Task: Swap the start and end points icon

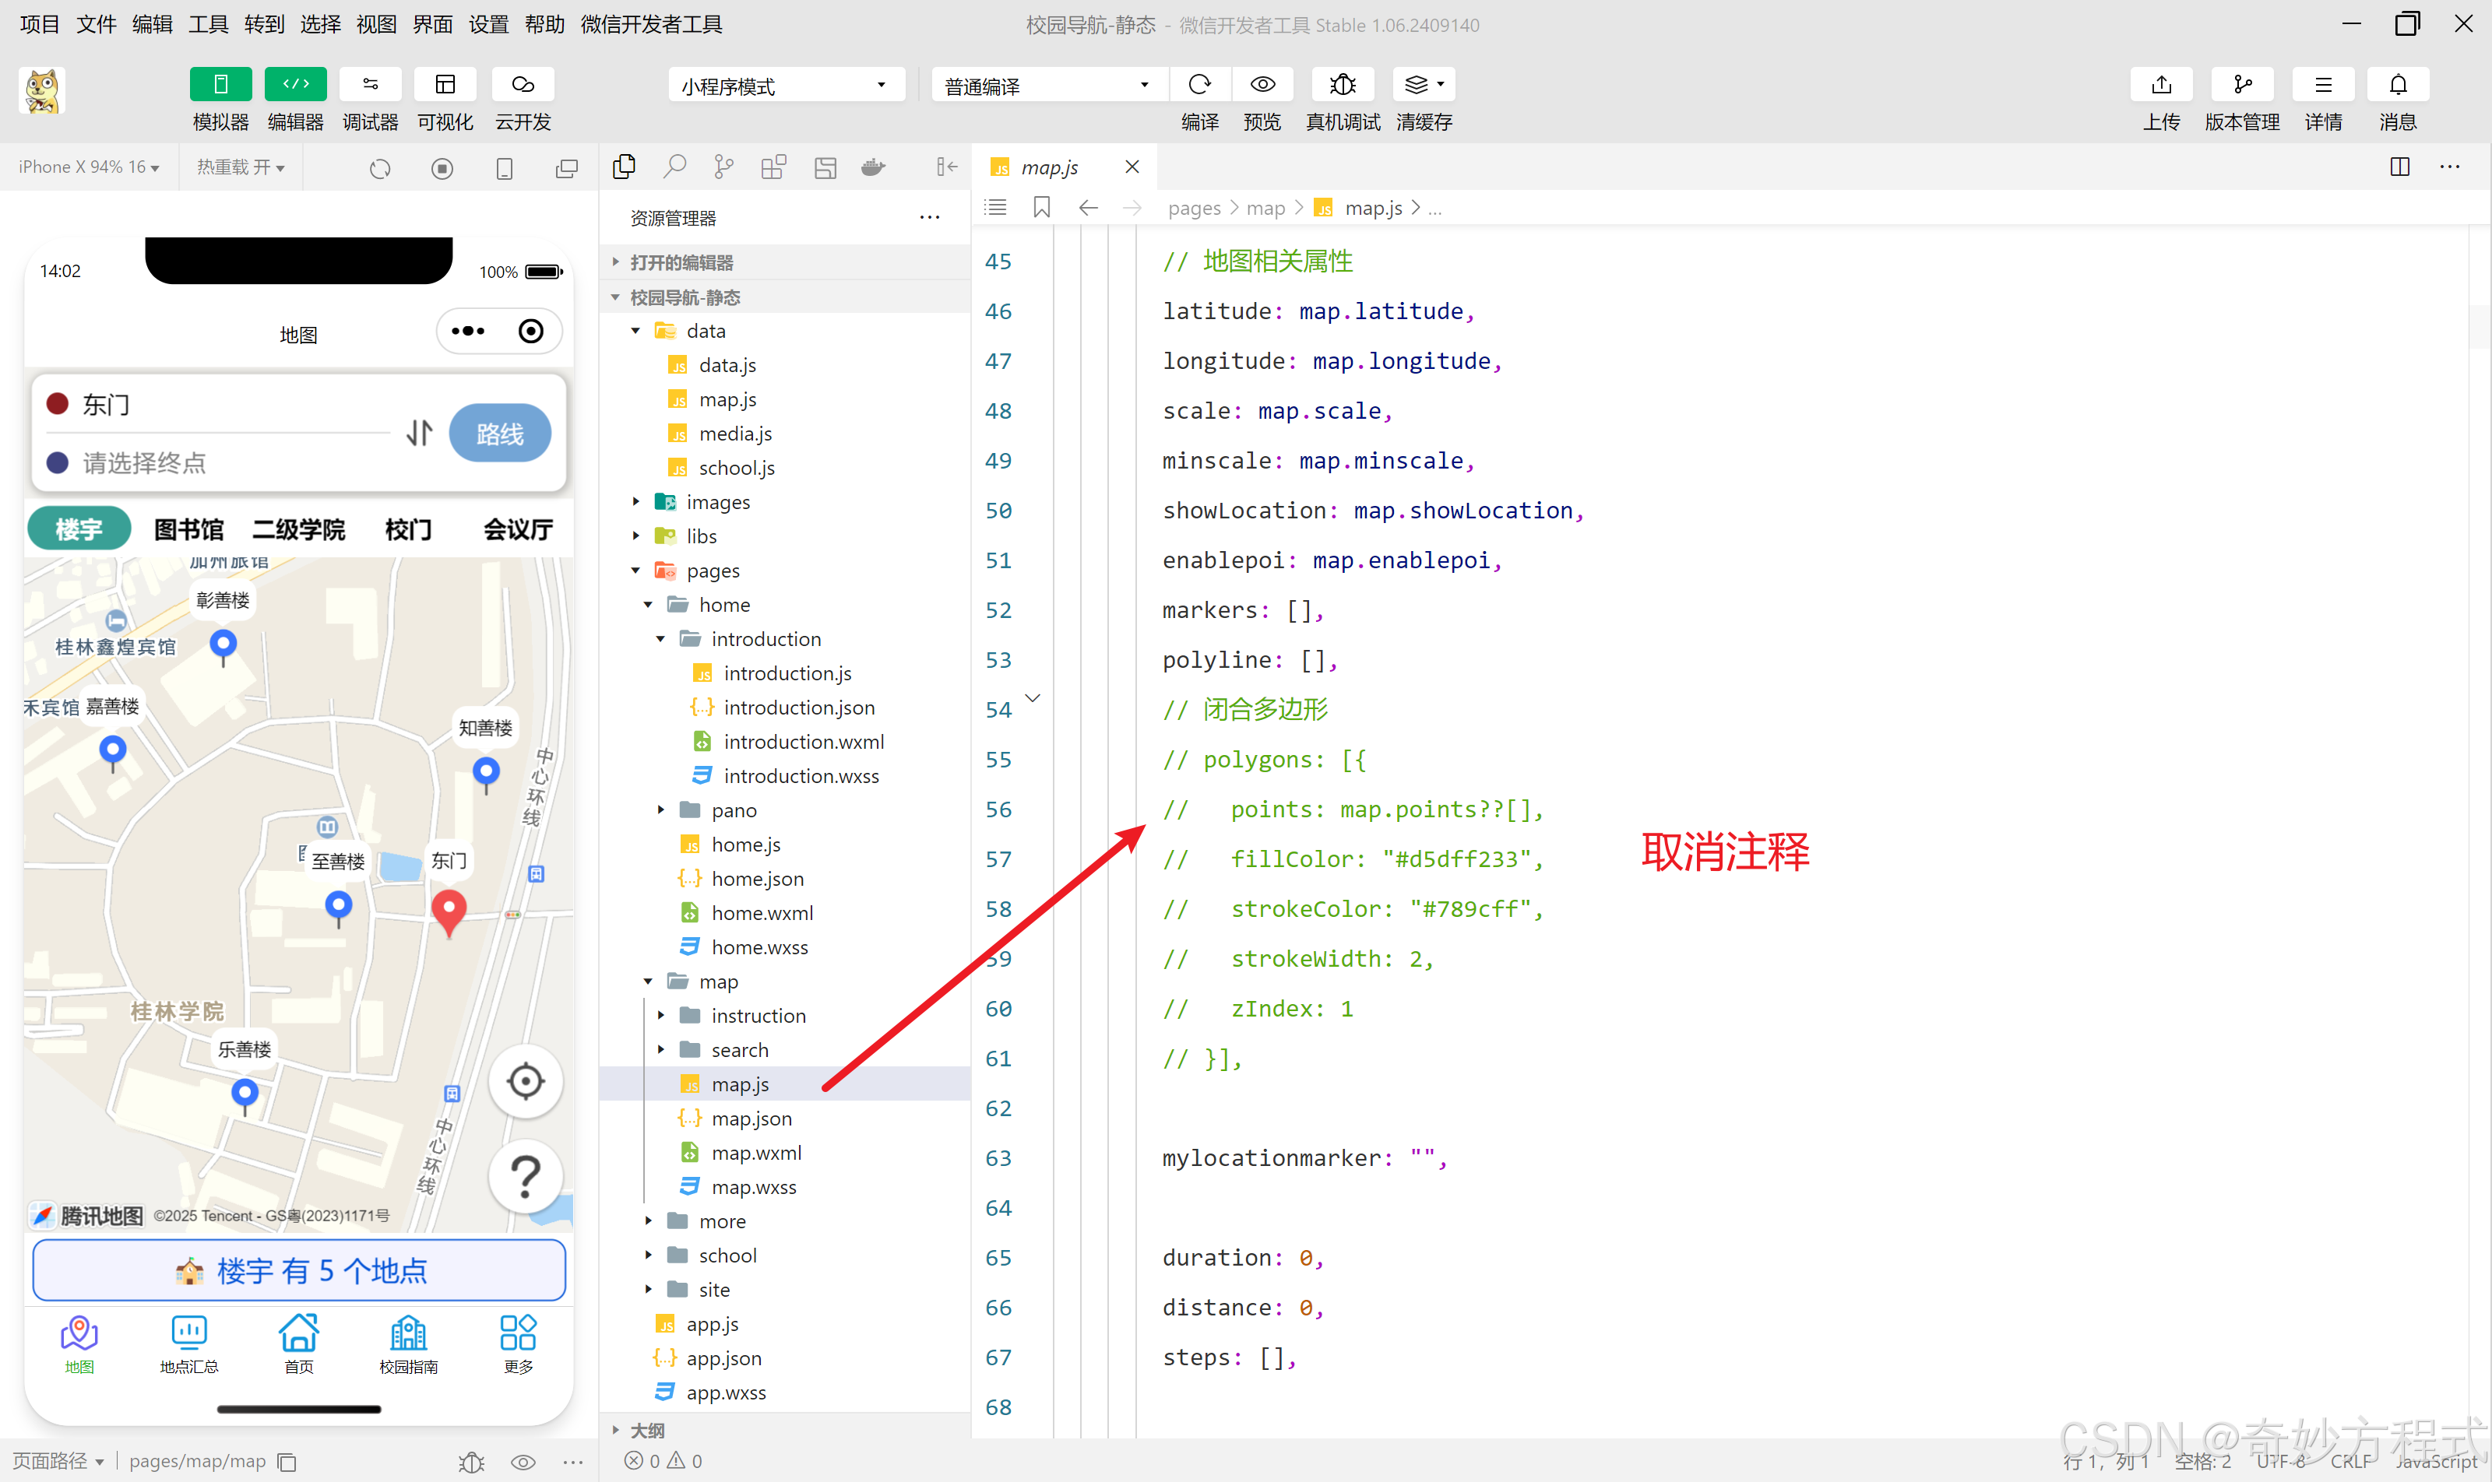Action: (x=420, y=433)
